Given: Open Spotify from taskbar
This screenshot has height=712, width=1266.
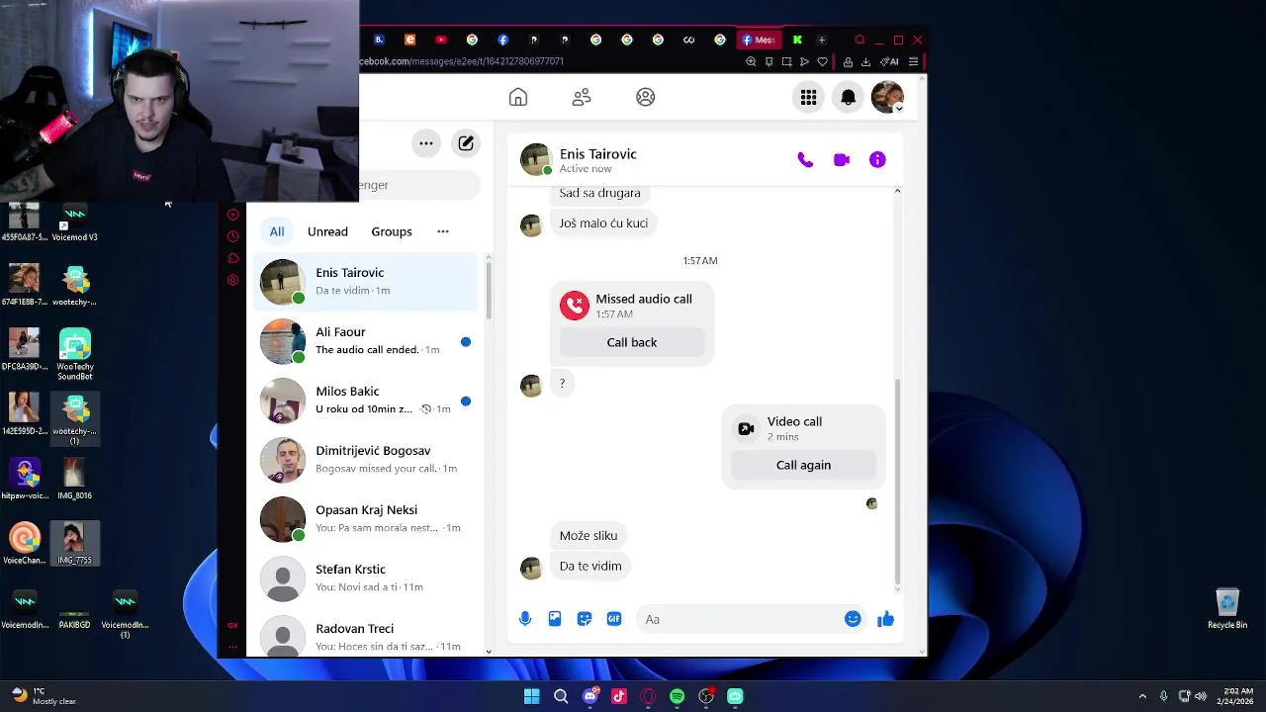Looking at the screenshot, I should pos(677,696).
